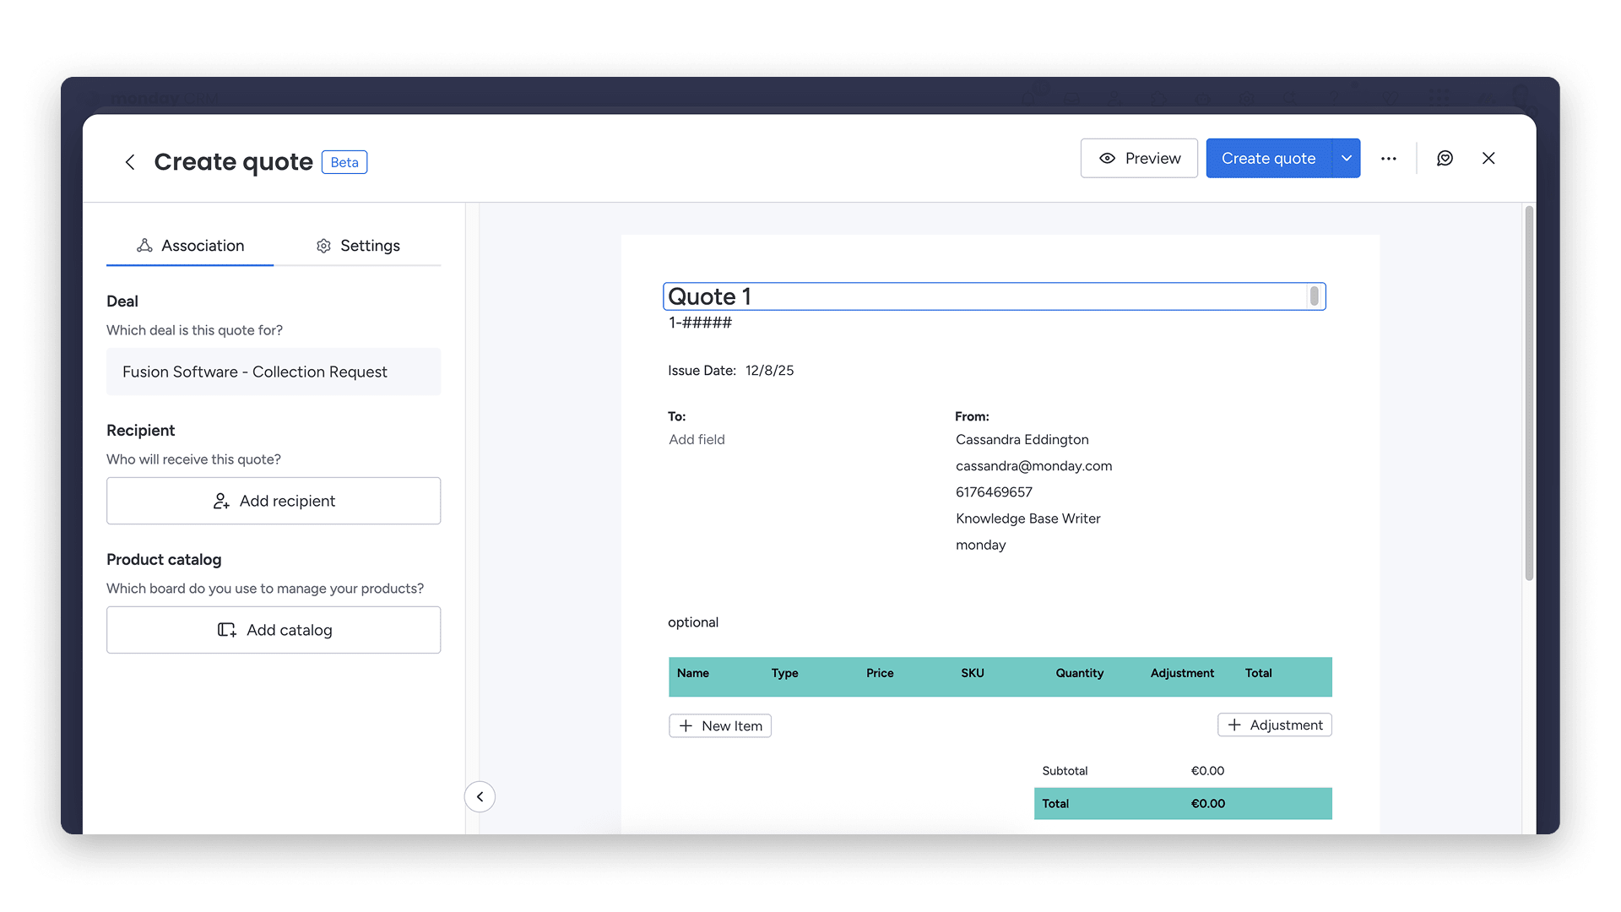
Task: Go back using the arrow beside Create quote
Action: [x=130, y=162]
